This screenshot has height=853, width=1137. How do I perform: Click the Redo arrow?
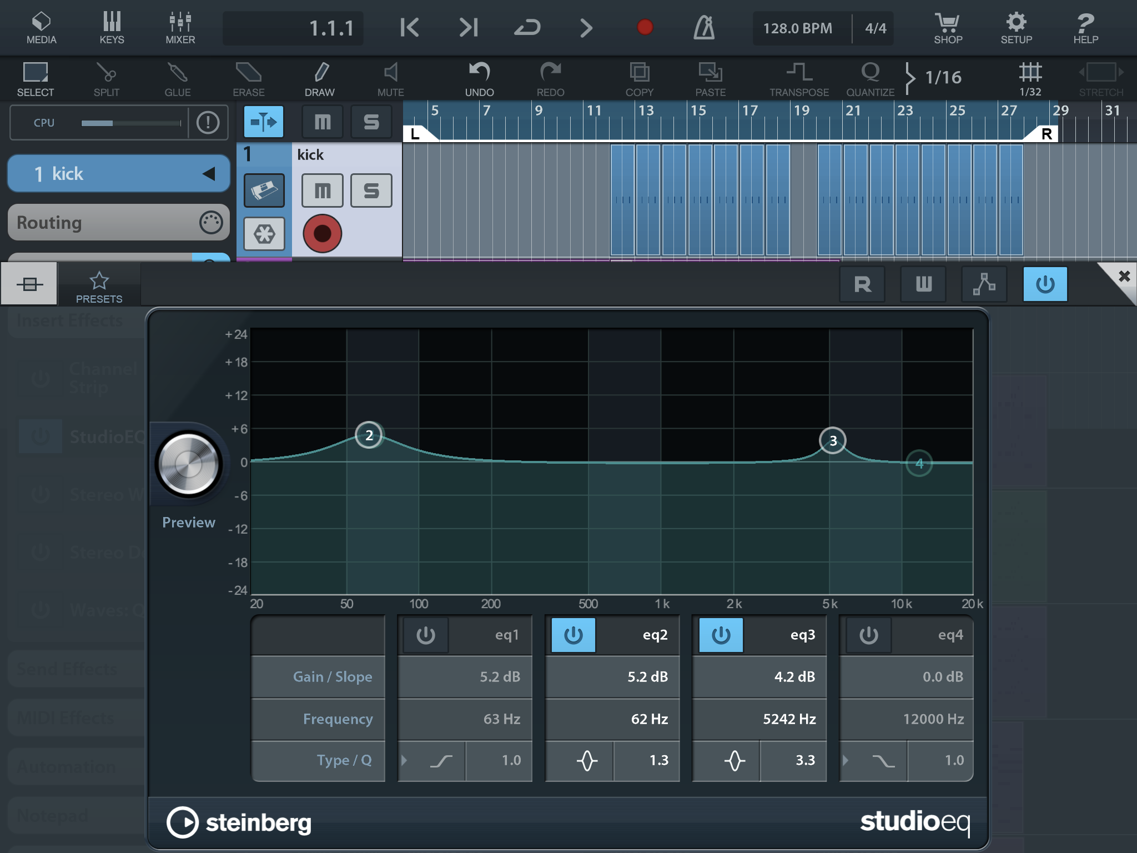pyautogui.click(x=551, y=79)
